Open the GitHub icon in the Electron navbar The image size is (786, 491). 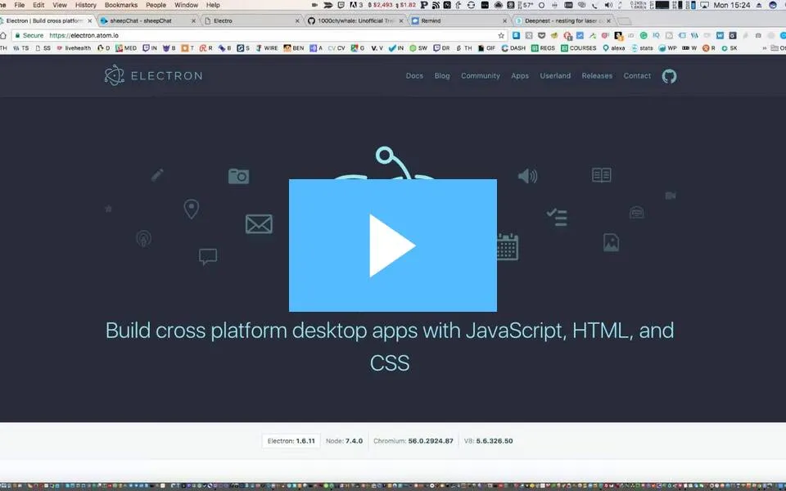point(669,76)
